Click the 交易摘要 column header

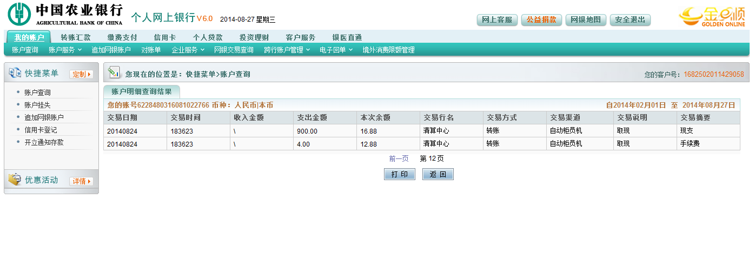(x=708, y=117)
